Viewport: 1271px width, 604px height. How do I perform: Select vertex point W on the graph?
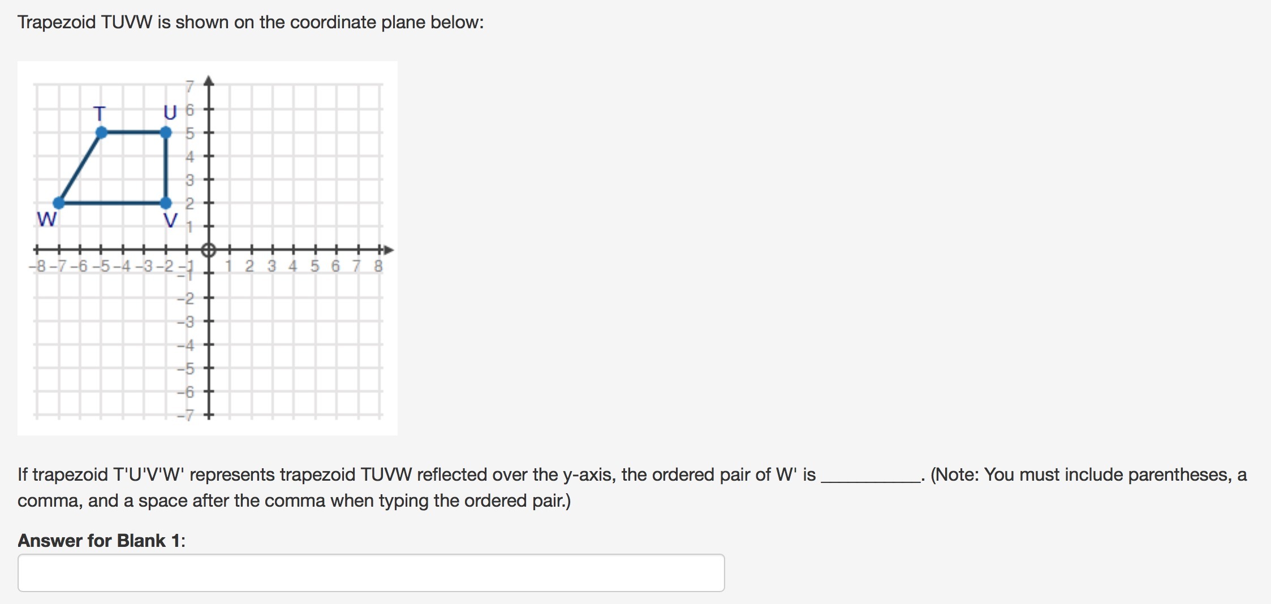coord(59,202)
